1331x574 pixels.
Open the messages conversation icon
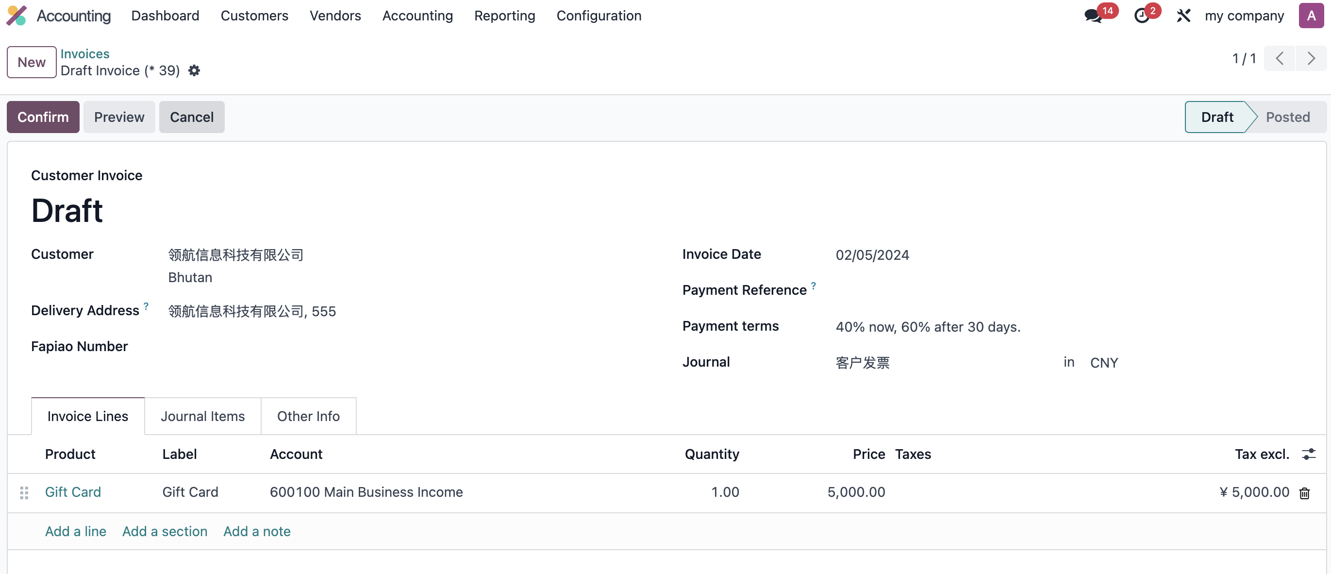pos(1092,16)
